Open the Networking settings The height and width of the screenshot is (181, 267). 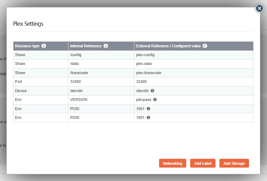172,163
